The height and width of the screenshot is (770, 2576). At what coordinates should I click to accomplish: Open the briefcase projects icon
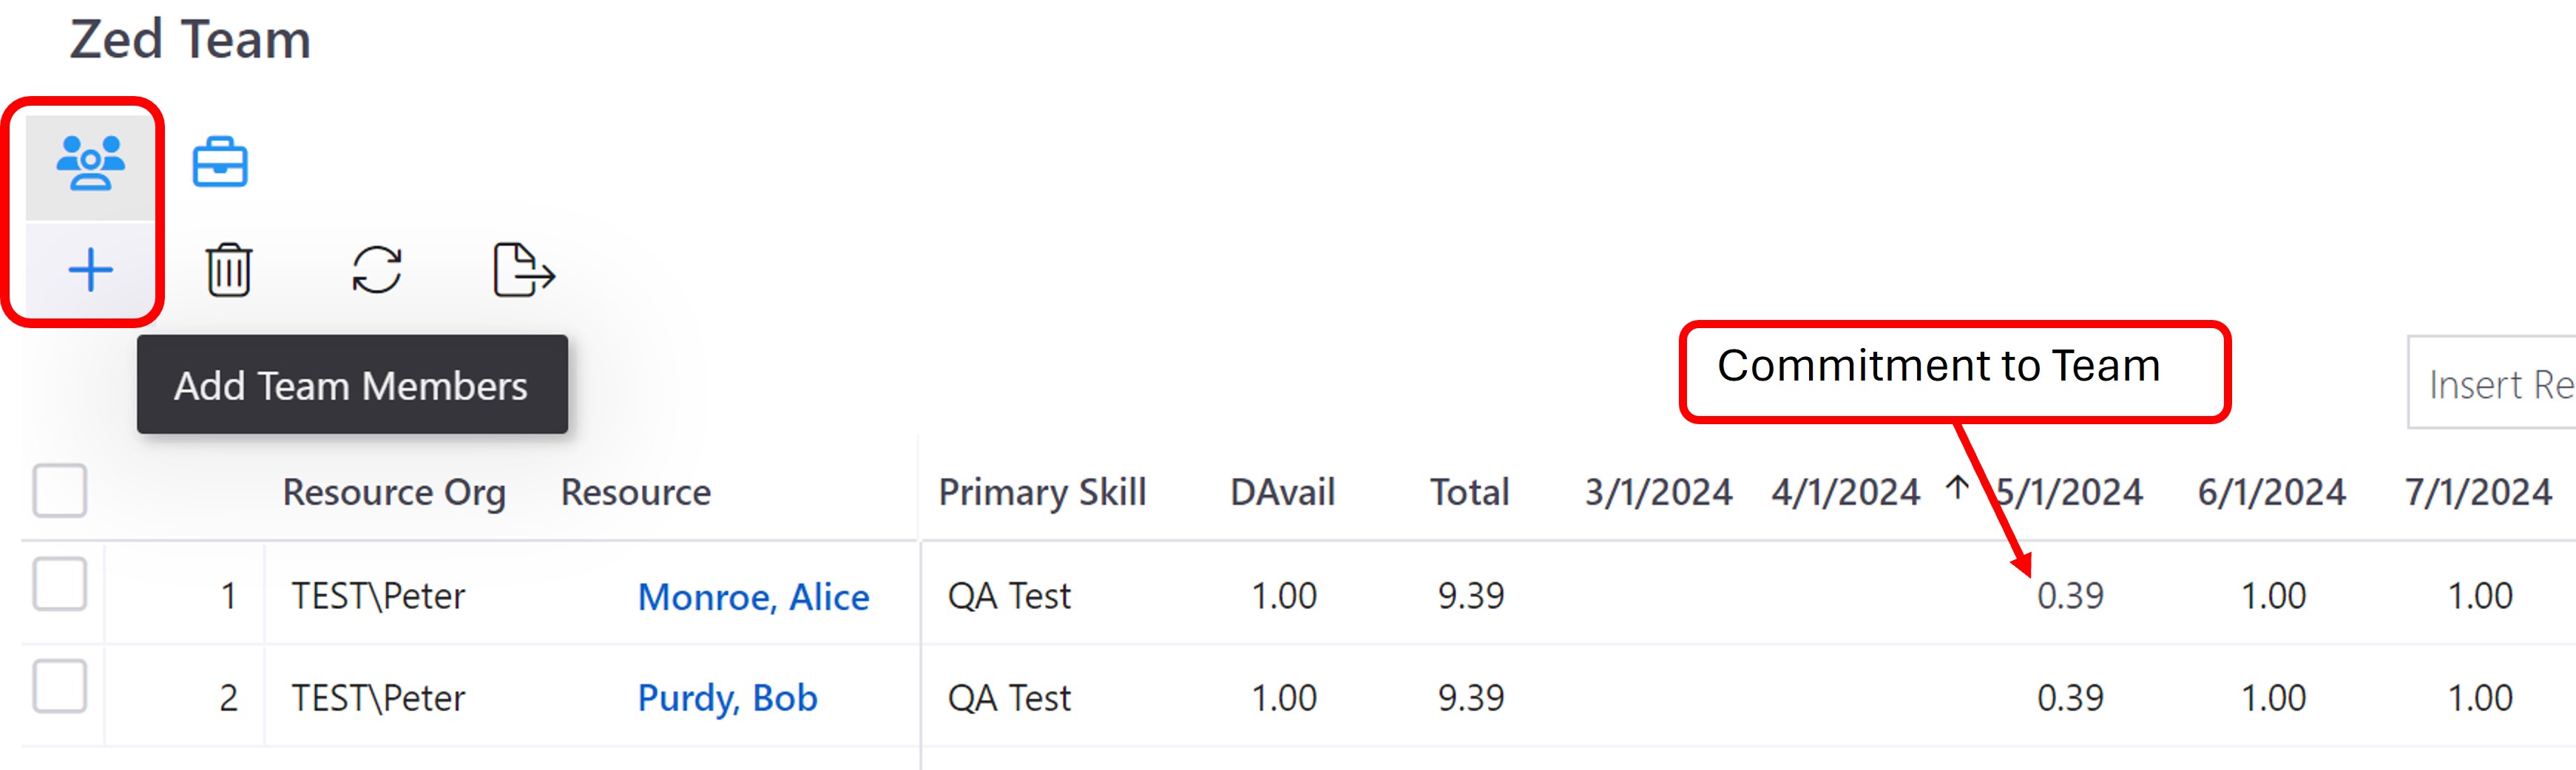(220, 163)
